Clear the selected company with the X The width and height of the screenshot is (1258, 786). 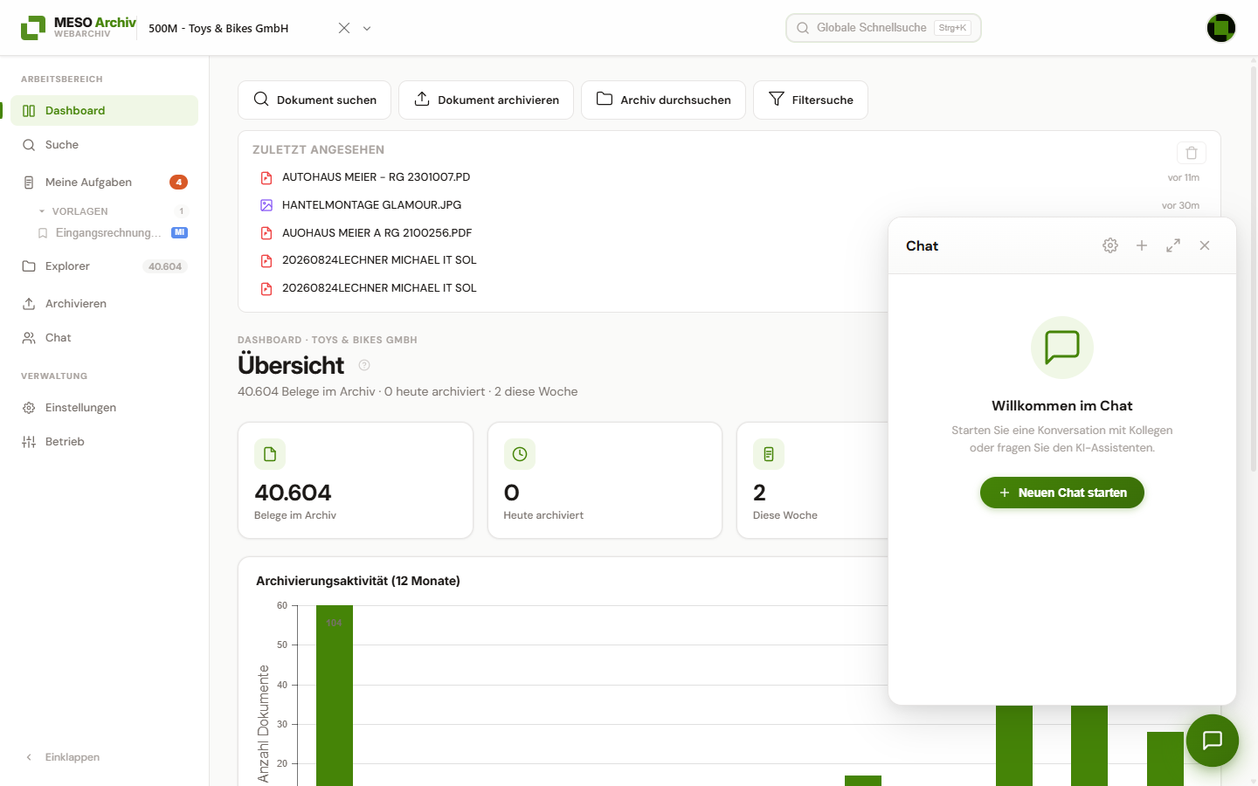[344, 28]
